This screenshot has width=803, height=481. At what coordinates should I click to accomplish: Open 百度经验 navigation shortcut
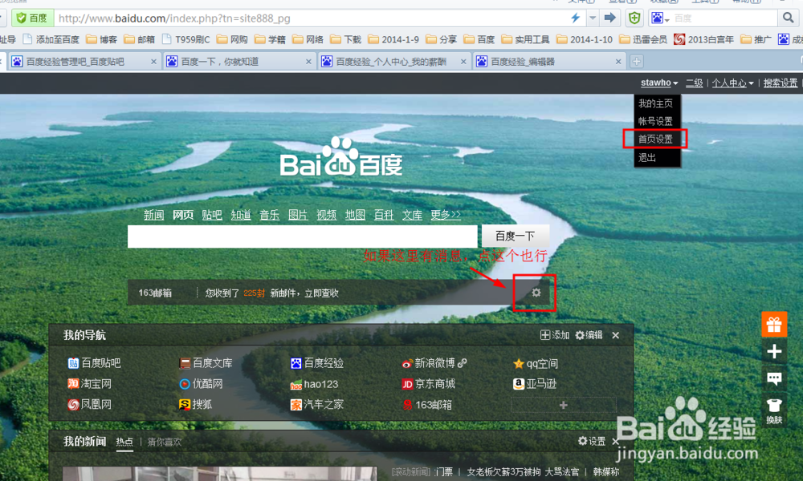coord(317,363)
